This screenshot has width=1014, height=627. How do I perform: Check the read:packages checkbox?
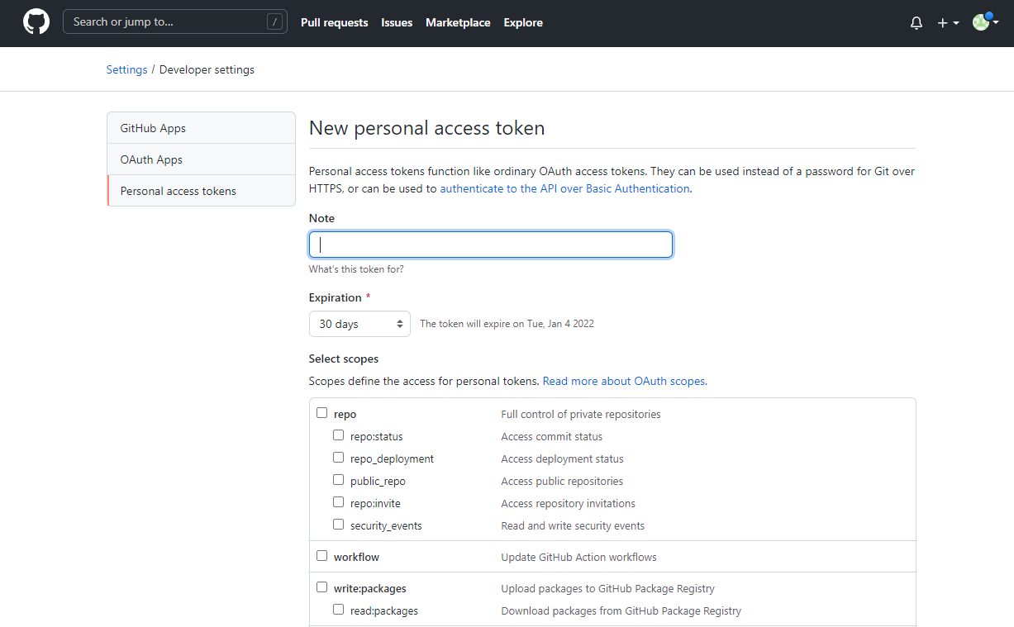point(339,610)
